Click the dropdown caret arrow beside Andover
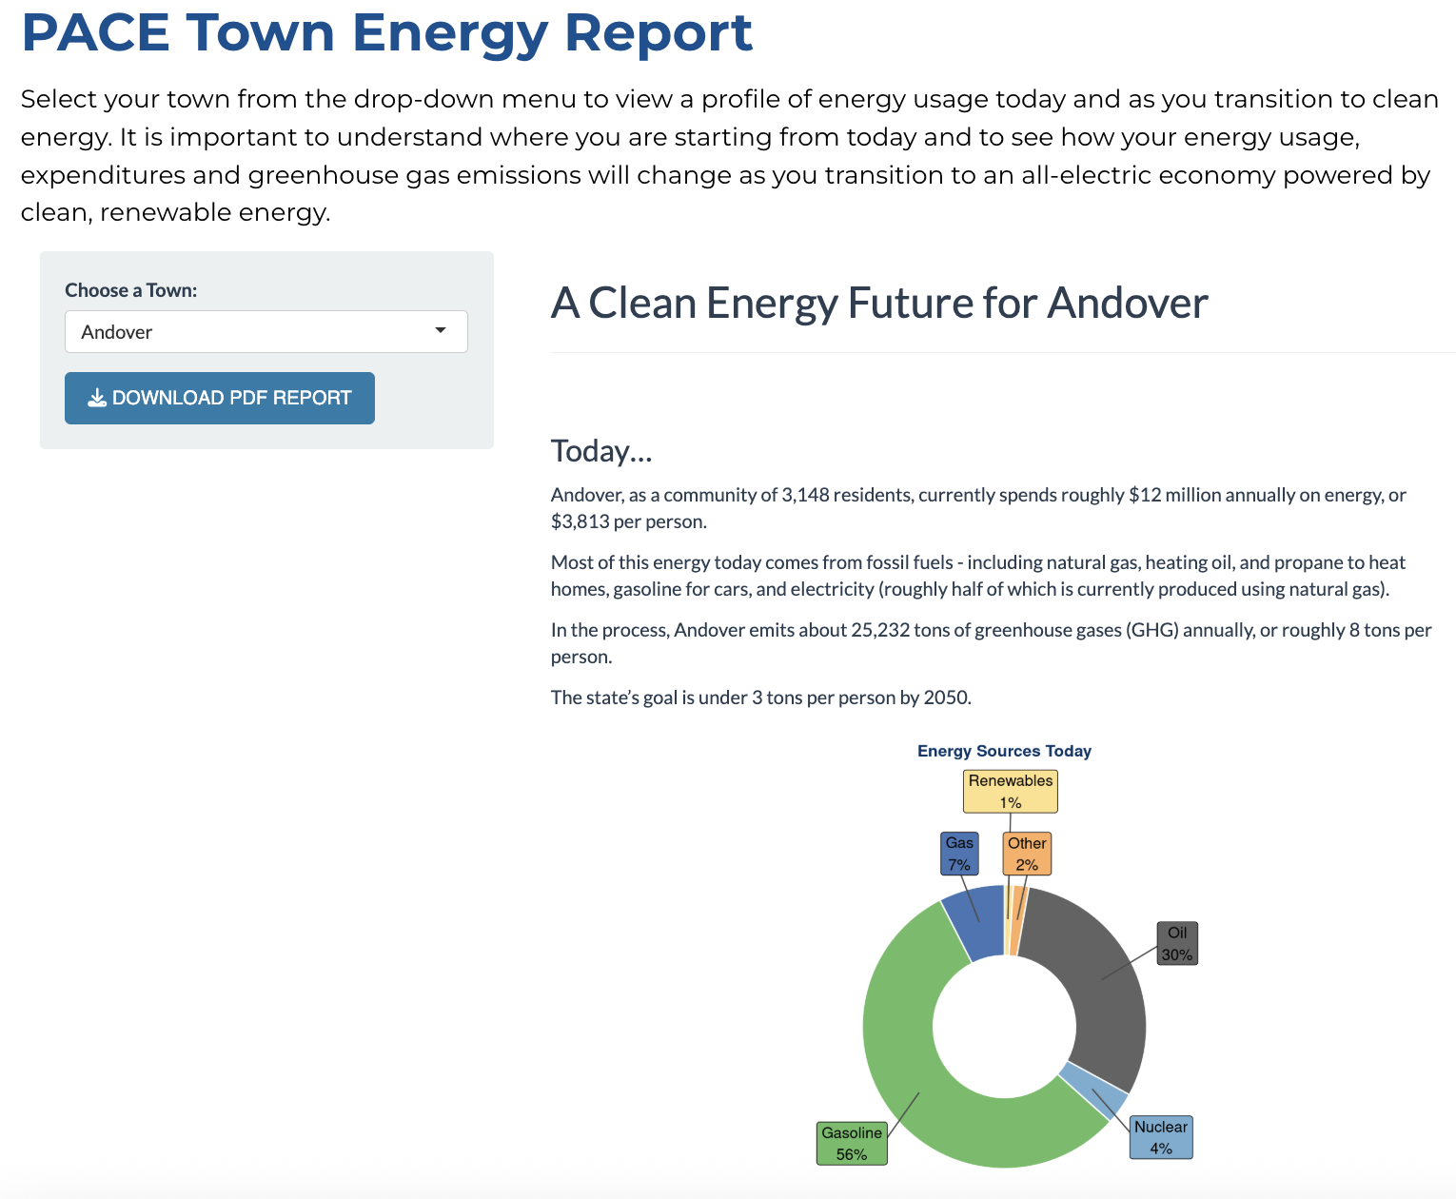Image resolution: width=1456 pixels, height=1199 pixels. click(441, 330)
